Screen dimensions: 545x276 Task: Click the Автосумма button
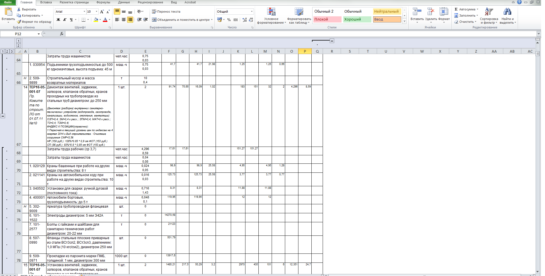point(466,9)
